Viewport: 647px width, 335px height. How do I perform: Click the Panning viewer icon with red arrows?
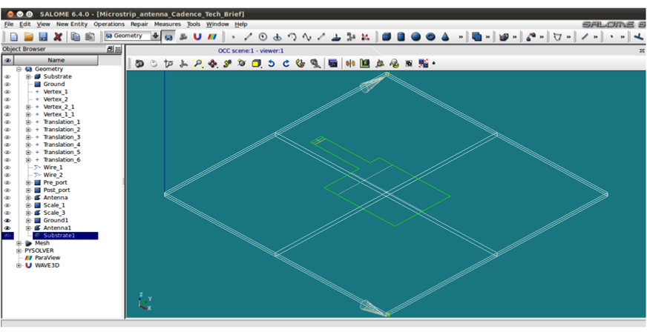212,64
